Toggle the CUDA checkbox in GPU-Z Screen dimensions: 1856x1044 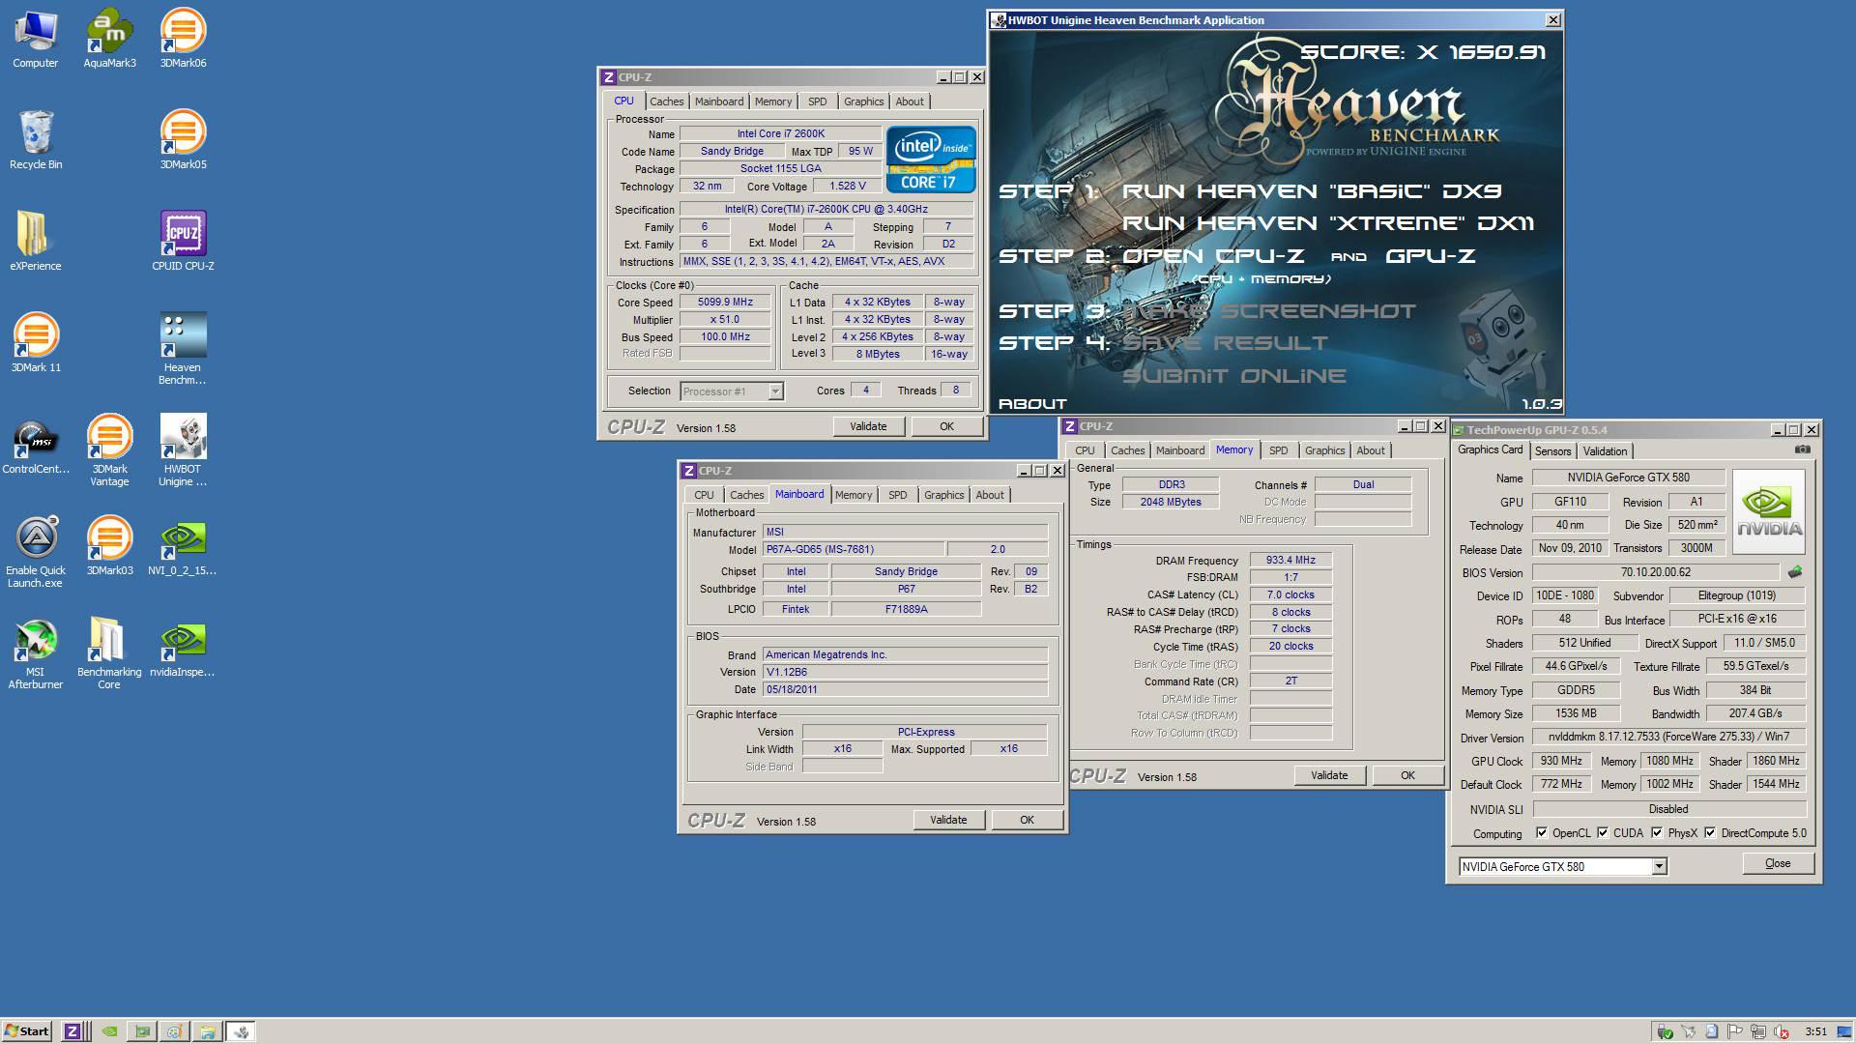tap(1603, 832)
